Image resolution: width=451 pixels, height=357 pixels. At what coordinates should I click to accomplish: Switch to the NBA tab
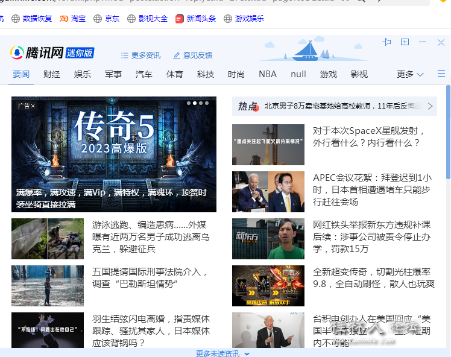pos(268,74)
